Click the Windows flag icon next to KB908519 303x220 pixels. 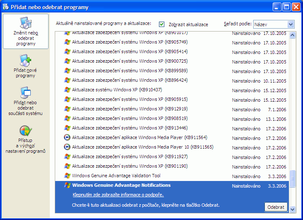67,118
